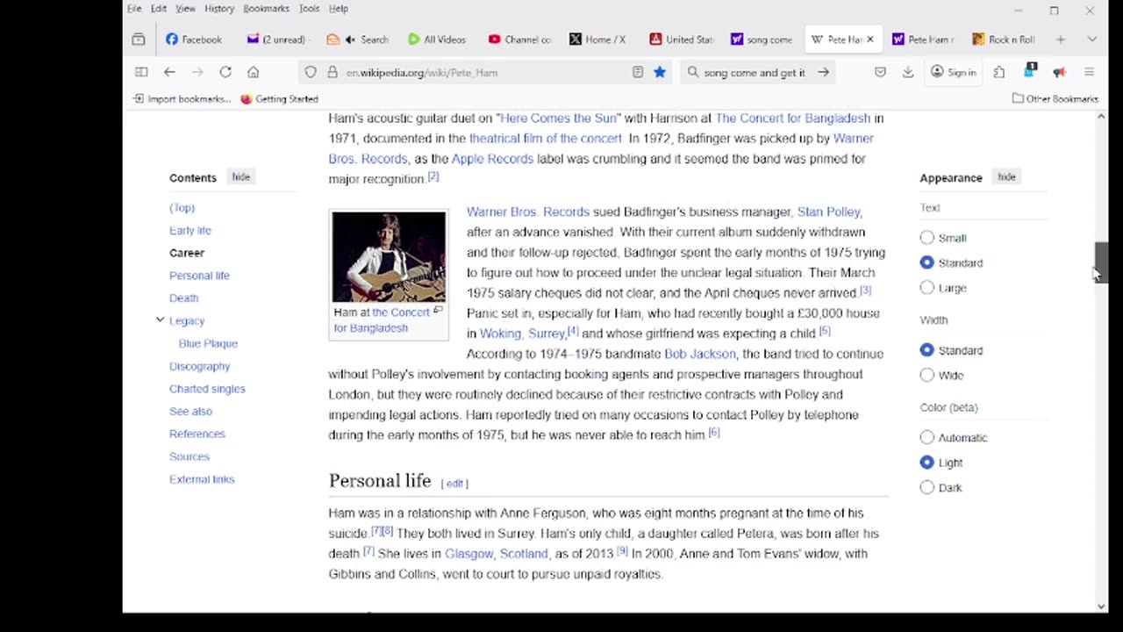1123x632 pixels.
Task: Switch to the Facebook tab
Action: [x=194, y=39]
